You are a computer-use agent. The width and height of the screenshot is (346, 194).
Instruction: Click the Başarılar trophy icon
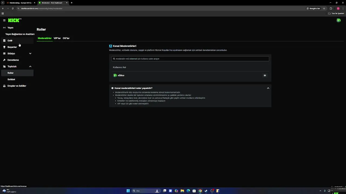pyautogui.click(x=4, y=47)
